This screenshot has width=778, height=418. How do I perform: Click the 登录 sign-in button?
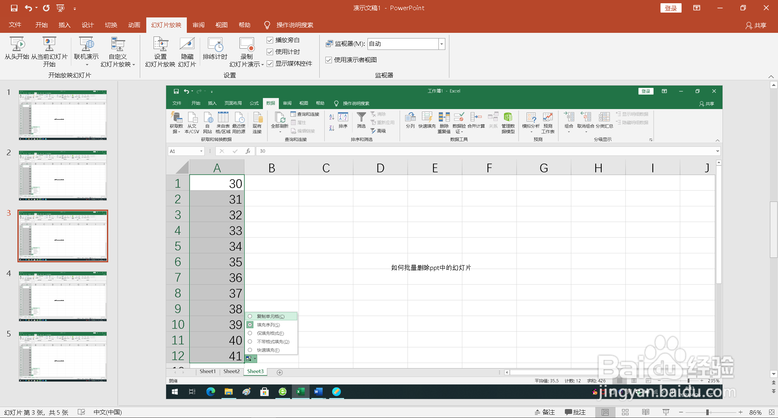point(671,8)
